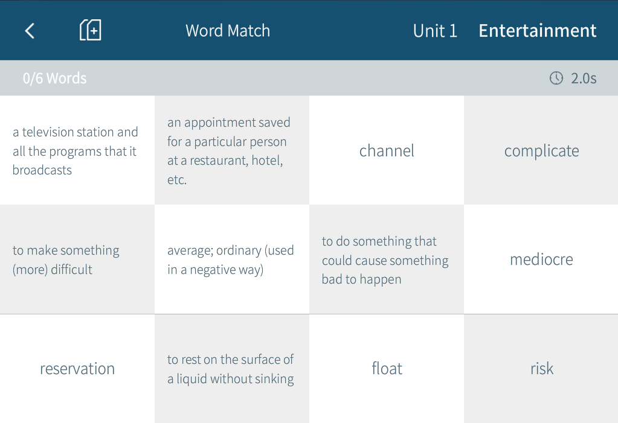
Task: Go back using the left chevron
Action: [x=30, y=31]
